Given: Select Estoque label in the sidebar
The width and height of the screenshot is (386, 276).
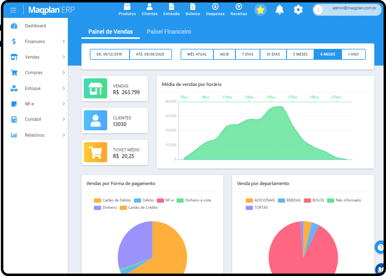Looking at the screenshot, I should click(x=33, y=88).
